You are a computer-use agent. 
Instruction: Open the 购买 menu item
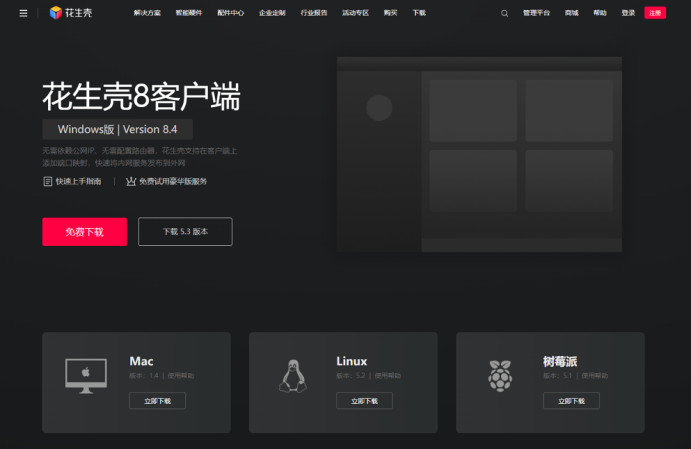pos(390,13)
